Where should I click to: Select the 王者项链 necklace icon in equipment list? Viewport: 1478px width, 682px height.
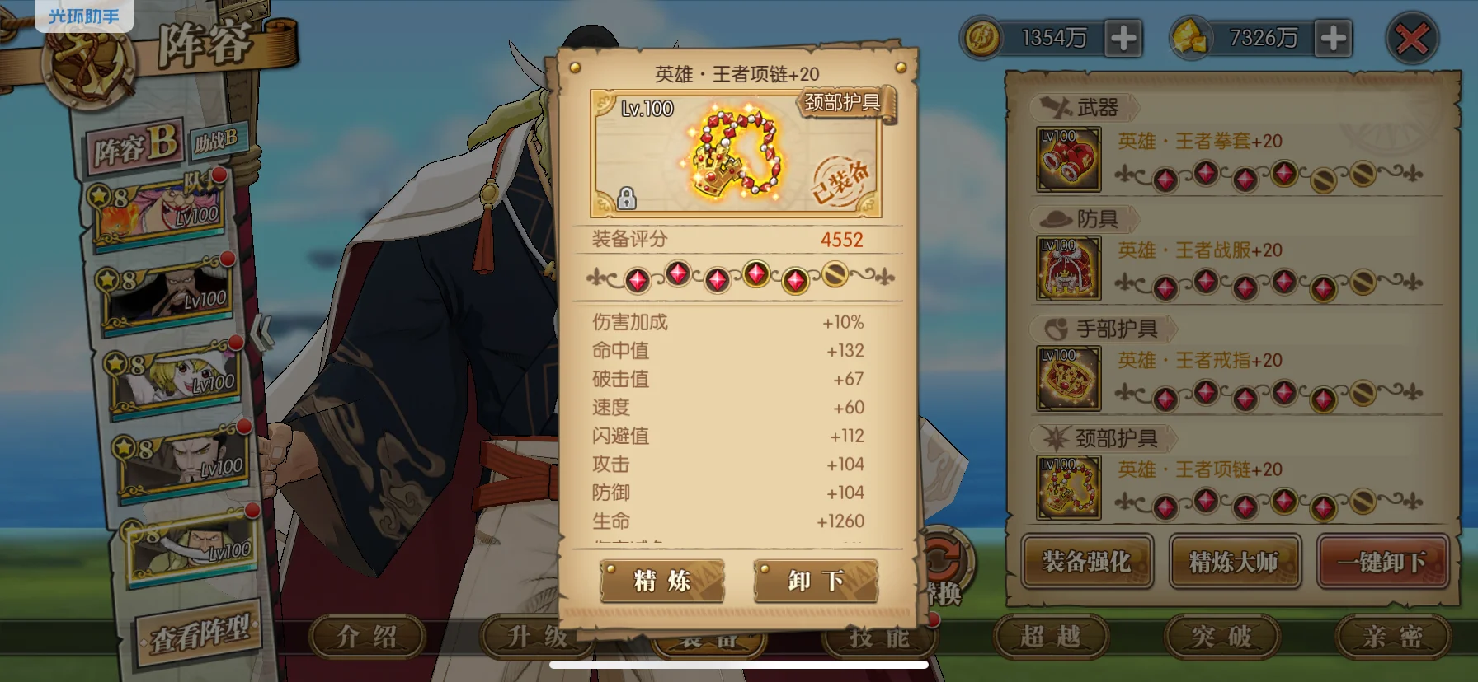tap(1068, 487)
